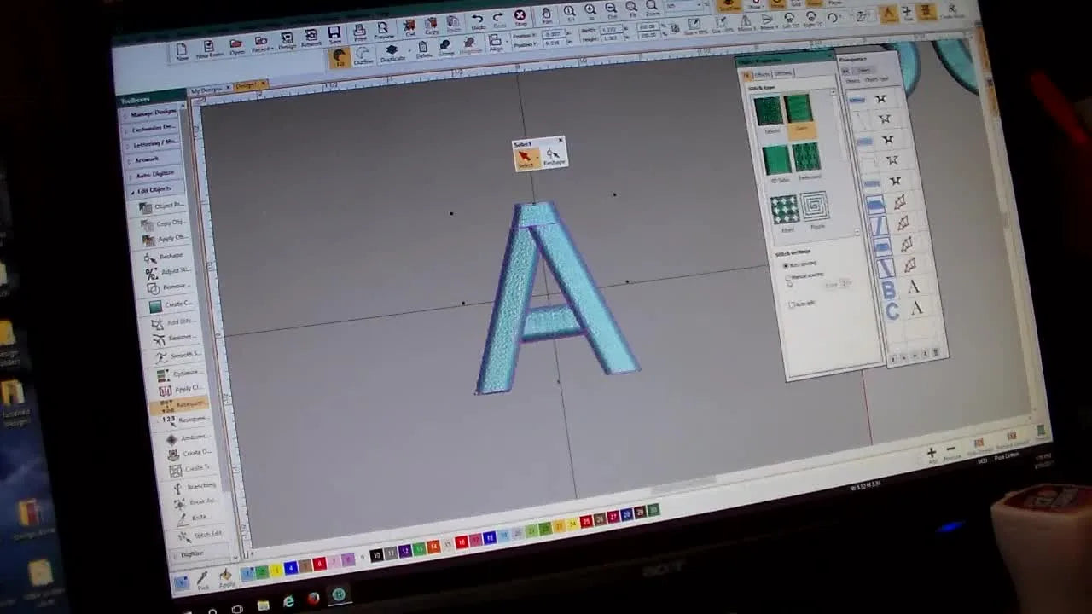The image size is (1092, 614).
Task: Click the Save disk icon
Action: click(334, 36)
